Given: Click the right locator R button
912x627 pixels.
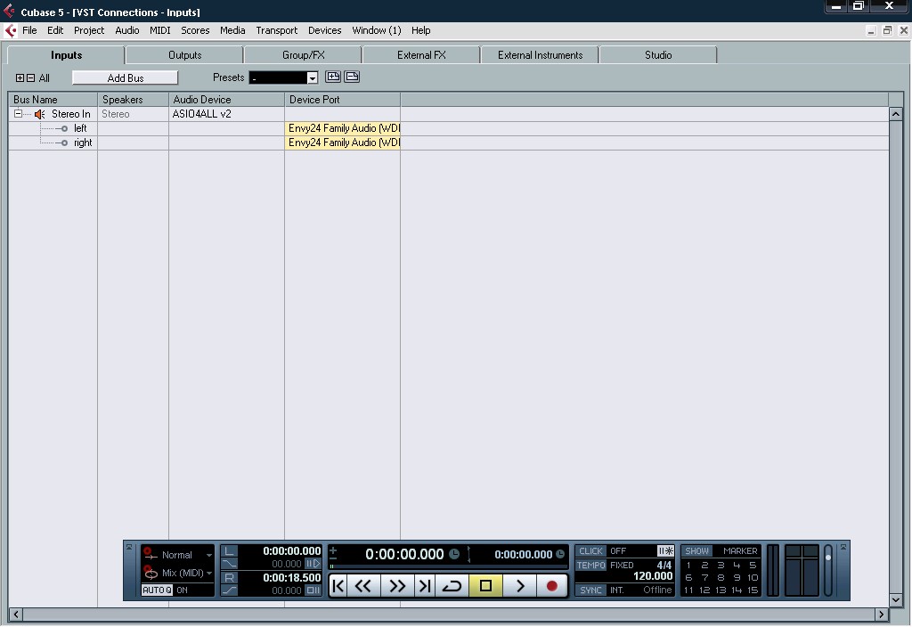Looking at the screenshot, I should 230,577.
